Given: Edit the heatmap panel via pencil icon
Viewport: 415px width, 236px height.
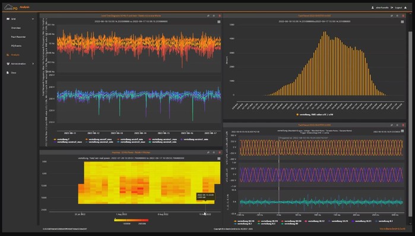Looking at the screenshot, I should [208, 152].
